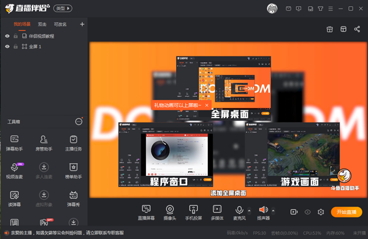Launch 视频连麦 from toolbox
This screenshot has height=239, width=368.
tap(14, 170)
